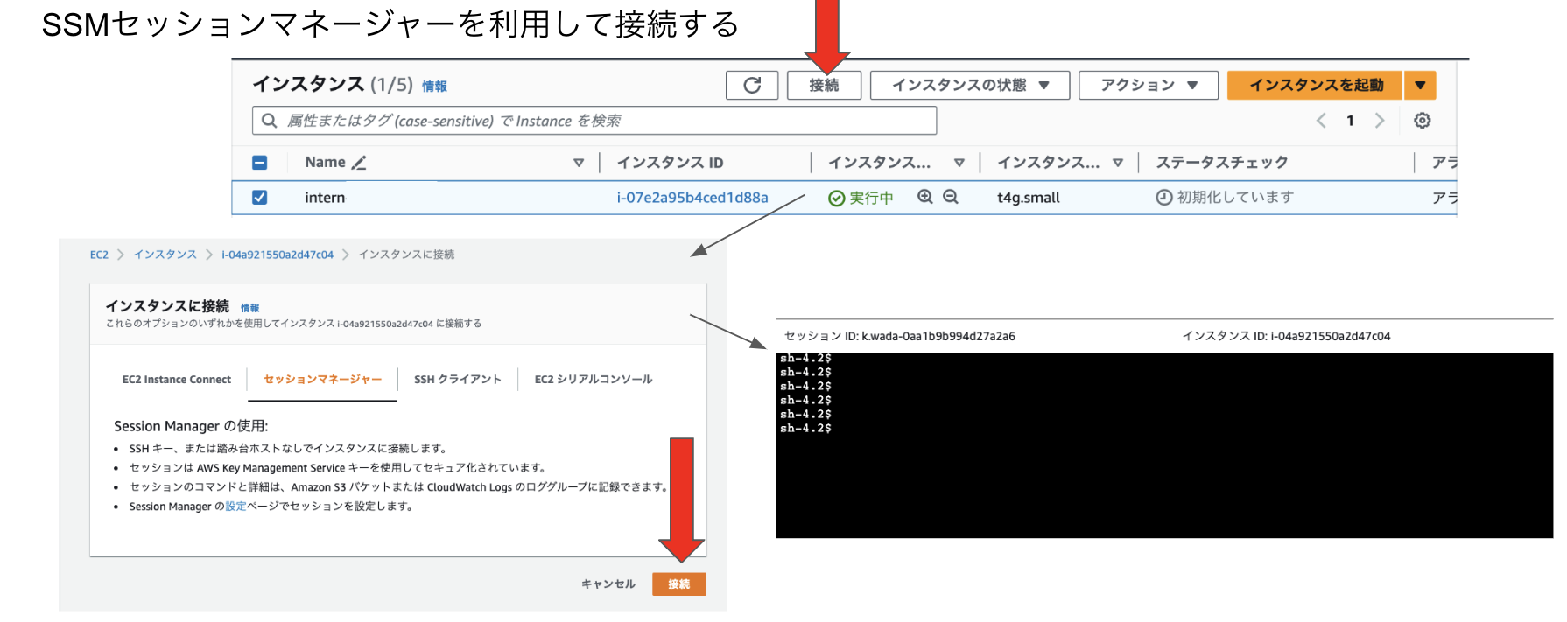Click the refresh instances icon
This screenshot has height=622, width=1567.
pos(752,85)
